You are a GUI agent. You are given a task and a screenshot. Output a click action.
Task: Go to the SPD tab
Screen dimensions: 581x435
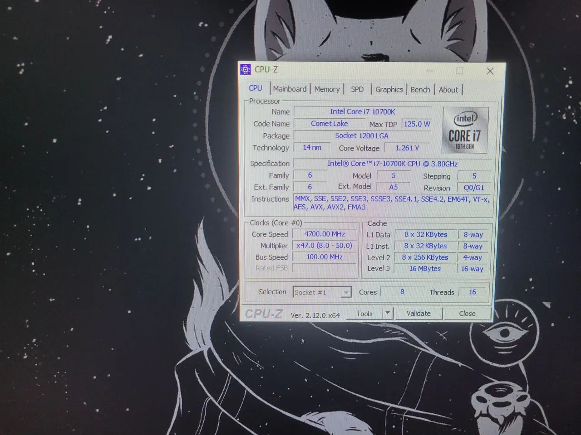[357, 89]
